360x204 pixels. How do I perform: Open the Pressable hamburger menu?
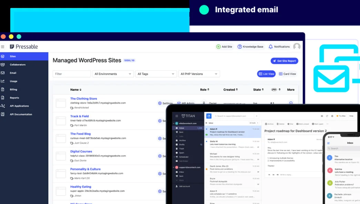(x=3, y=47)
